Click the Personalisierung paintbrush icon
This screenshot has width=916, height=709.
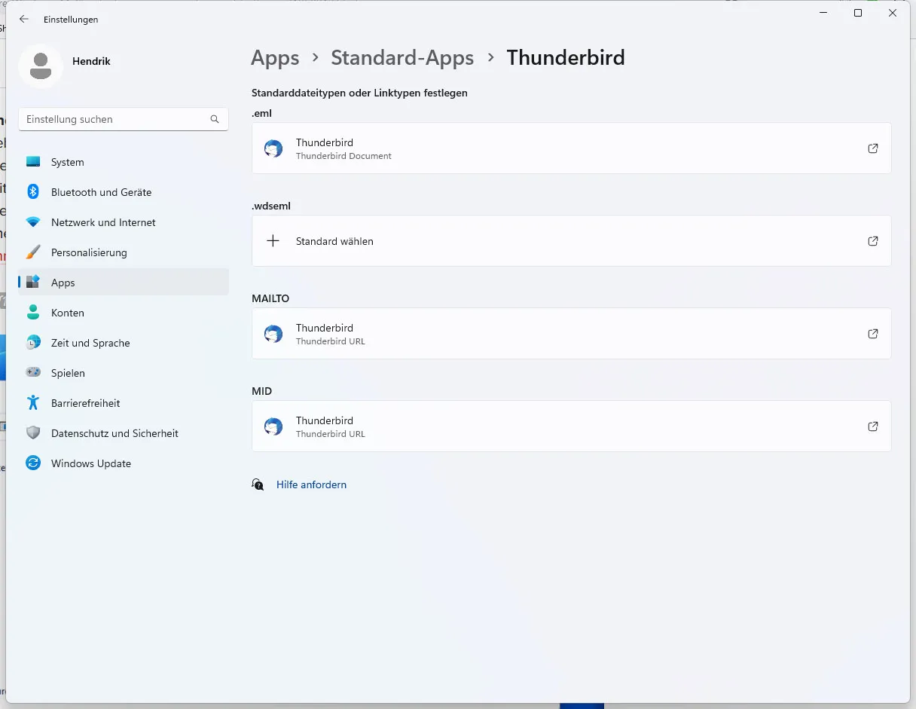(x=33, y=252)
